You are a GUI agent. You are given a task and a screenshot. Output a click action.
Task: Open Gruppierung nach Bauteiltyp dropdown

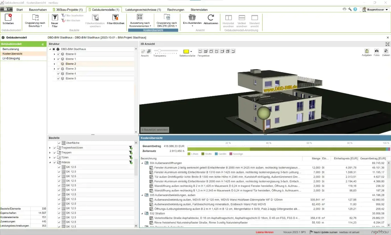click(35, 20)
